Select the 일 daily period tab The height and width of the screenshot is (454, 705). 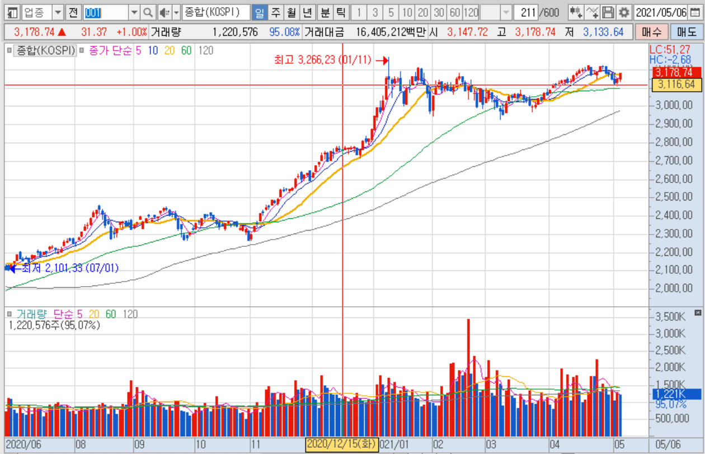260,12
